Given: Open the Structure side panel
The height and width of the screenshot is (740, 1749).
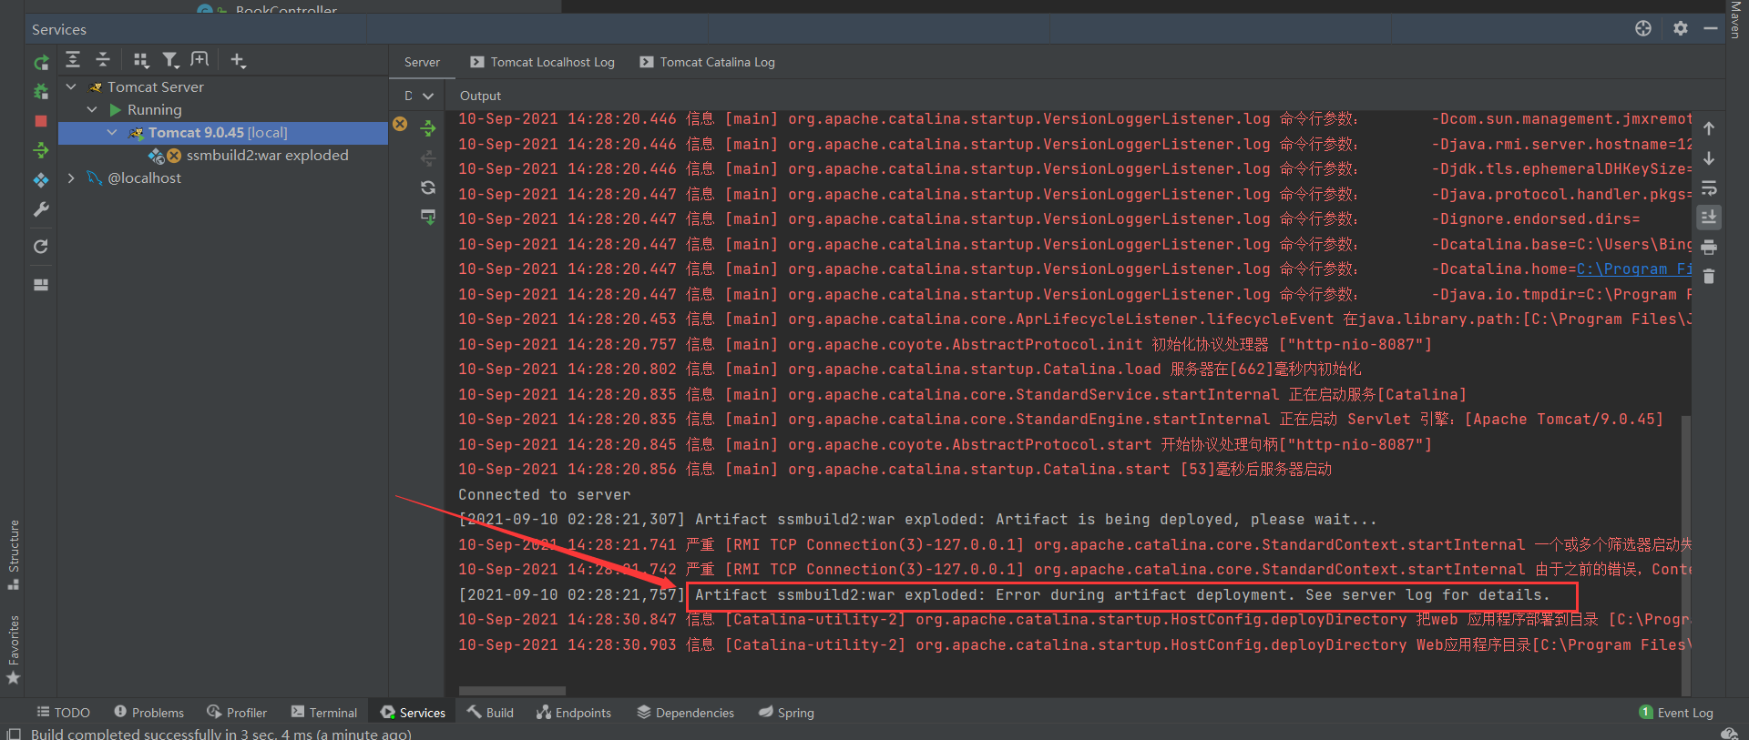Looking at the screenshot, I should (x=14, y=554).
